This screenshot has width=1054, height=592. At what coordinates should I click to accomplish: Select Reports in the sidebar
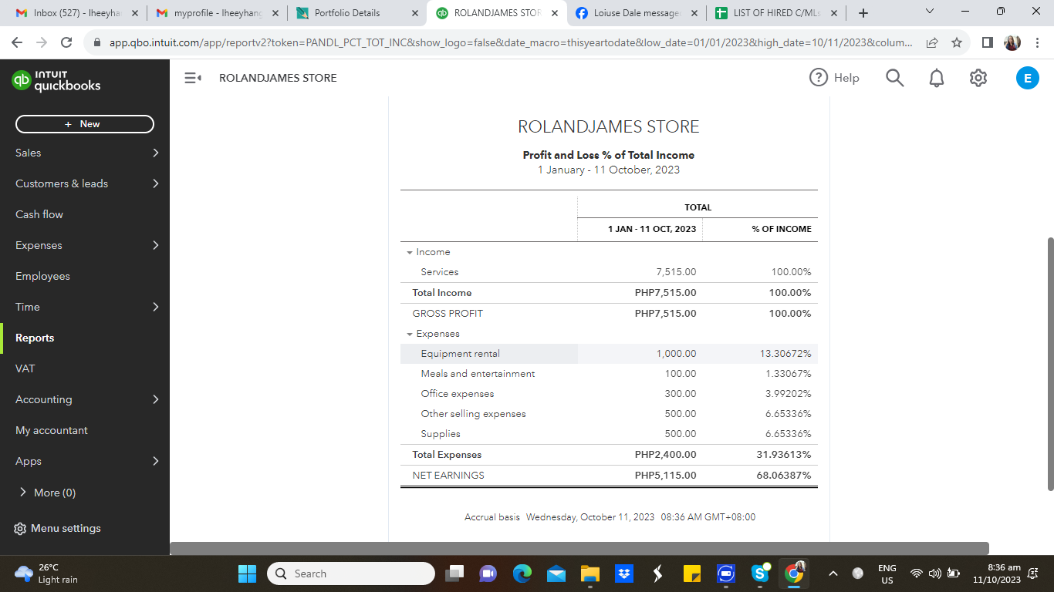point(35,338)
